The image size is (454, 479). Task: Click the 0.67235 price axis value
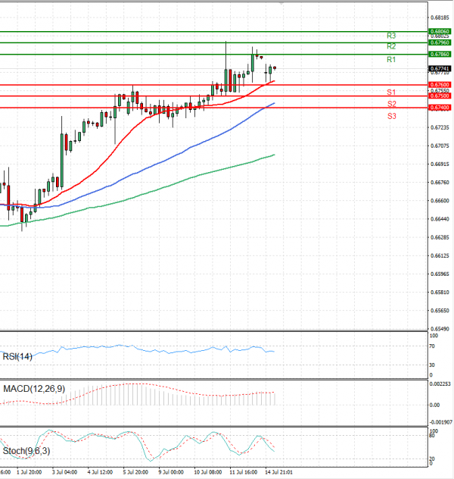(x=440, y=127)
